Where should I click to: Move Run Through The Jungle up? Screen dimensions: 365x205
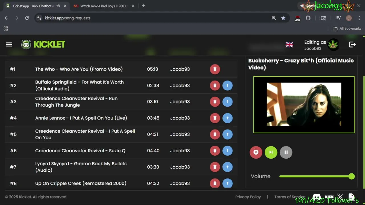(227, 102)
